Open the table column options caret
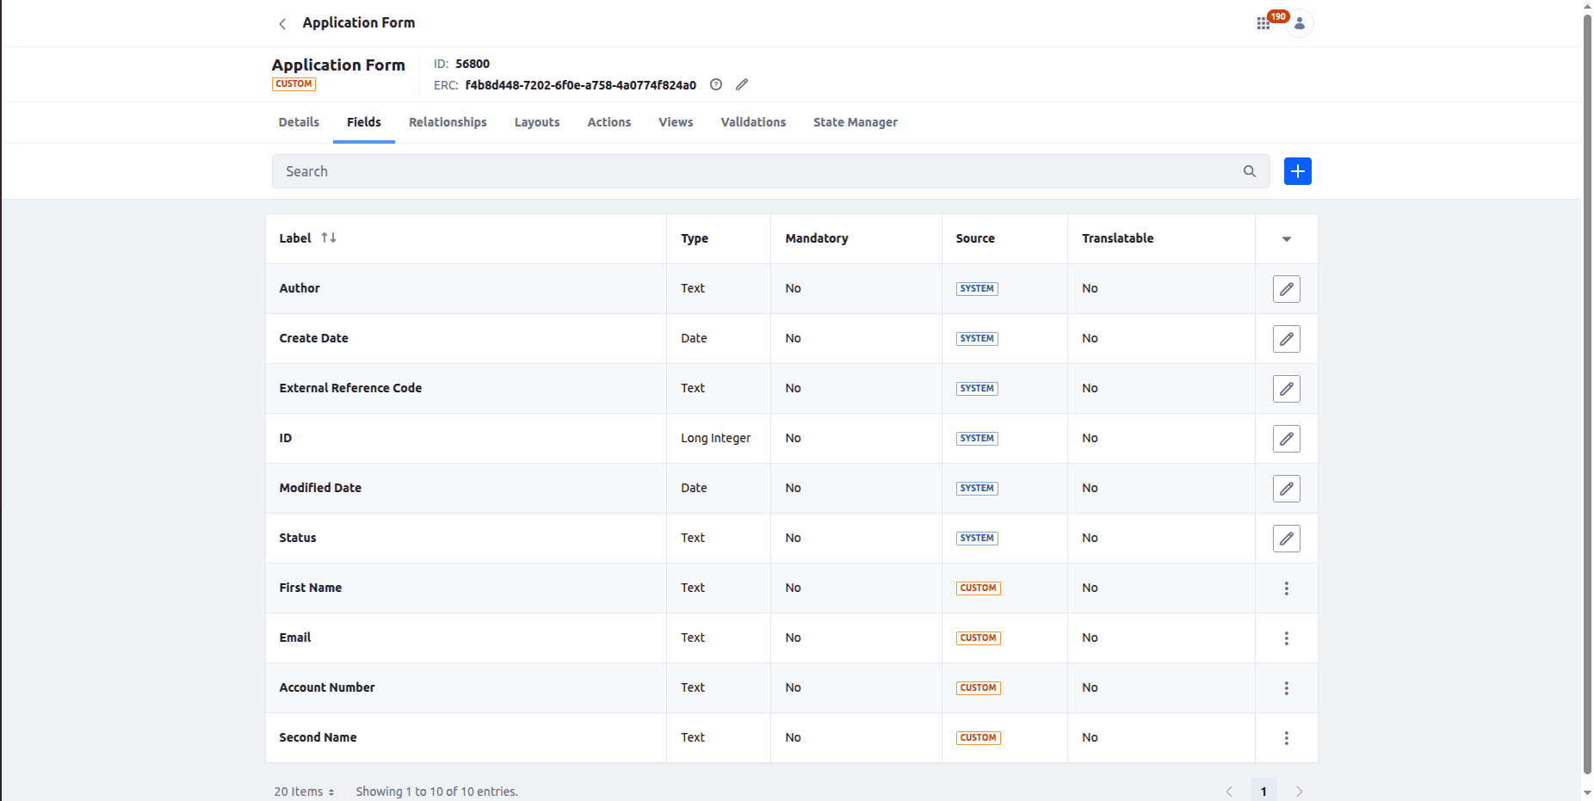Image resolution: width=1594 pixels, height=801 pixels. click(x=1287, y=239)
